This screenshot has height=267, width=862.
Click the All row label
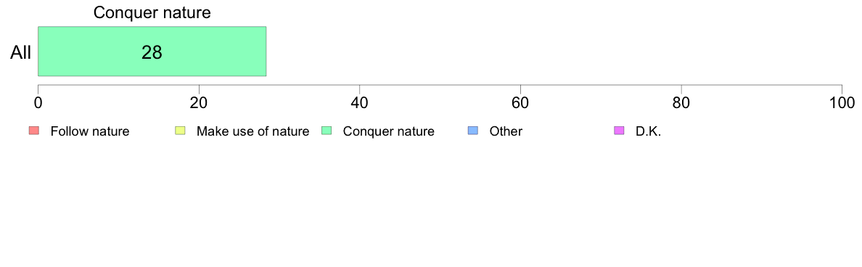pos(21,53)
